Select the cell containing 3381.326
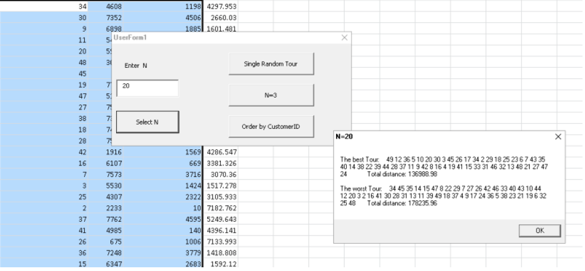585x271 pixels. point(221,163)
